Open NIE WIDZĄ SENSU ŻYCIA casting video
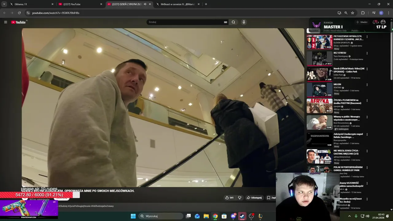Image resolution: width=393 pixels, height=221 pixels. [319, 156]
